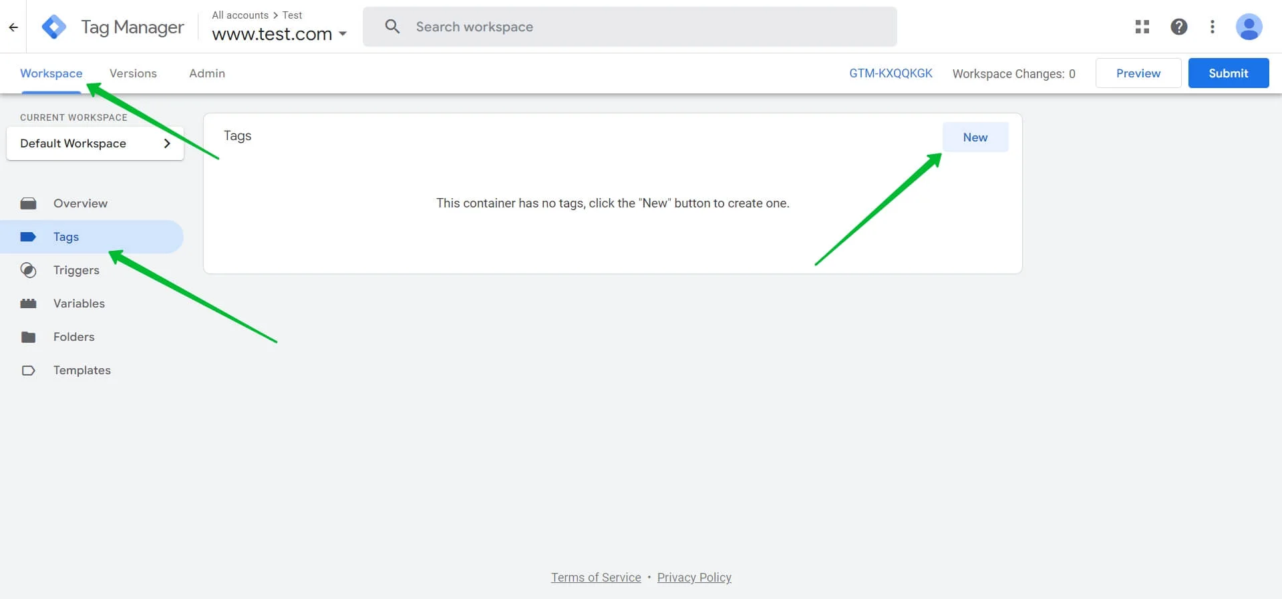Select Tags in the sidebar
This screenshot has height=599, width=1282.
pyautogui.click(x=92, y=237)
